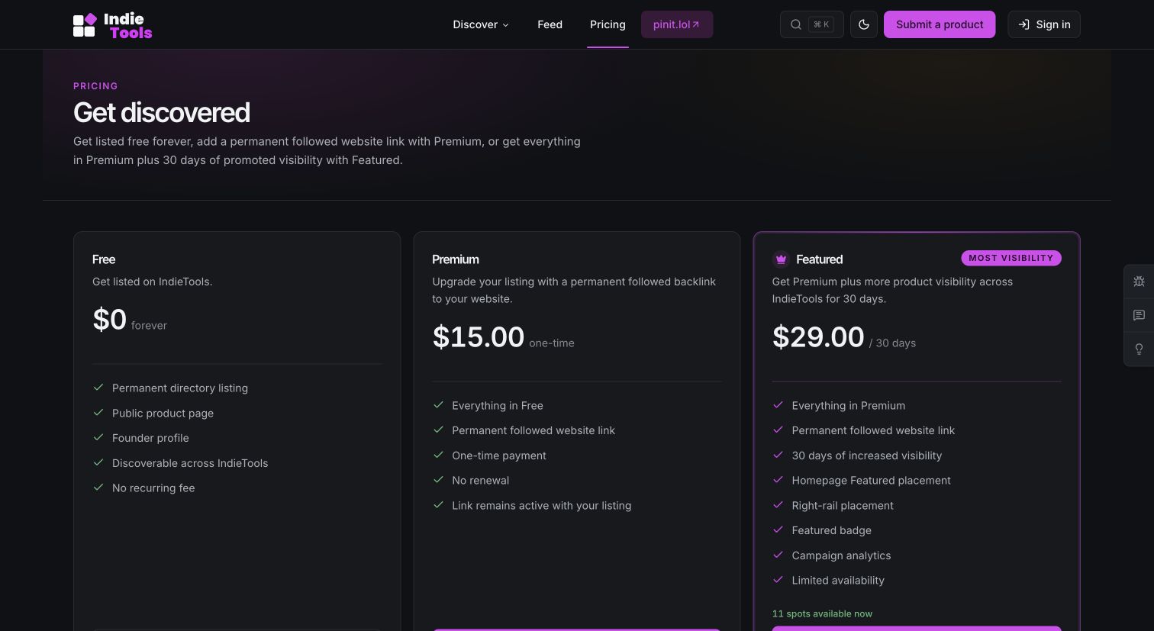Click '30 days of increased visibility' text

pos(867,456)
